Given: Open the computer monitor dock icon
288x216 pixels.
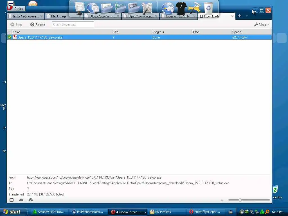Looking at the screenshot, I should pyautogui.click(x=80, y=8).
